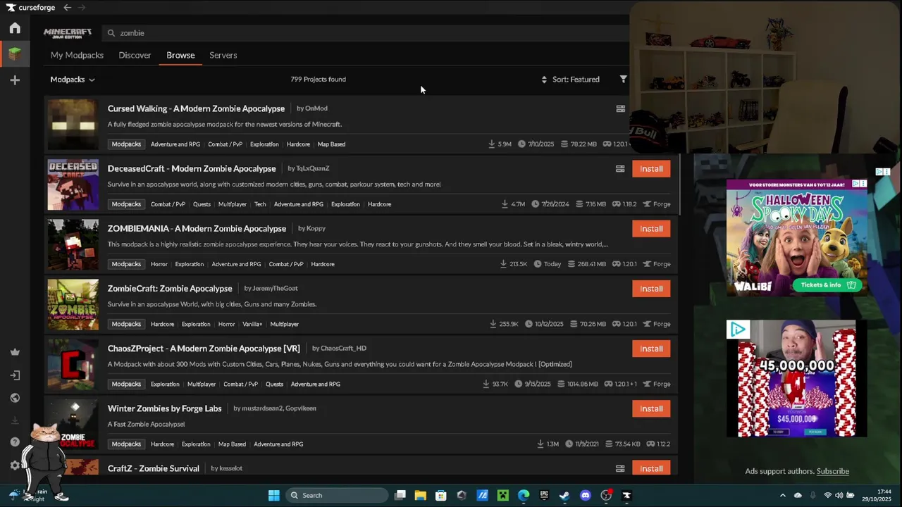Screen dimensions: 902x507
Task: Switch to My Modpacks tab
Action: 77,55
